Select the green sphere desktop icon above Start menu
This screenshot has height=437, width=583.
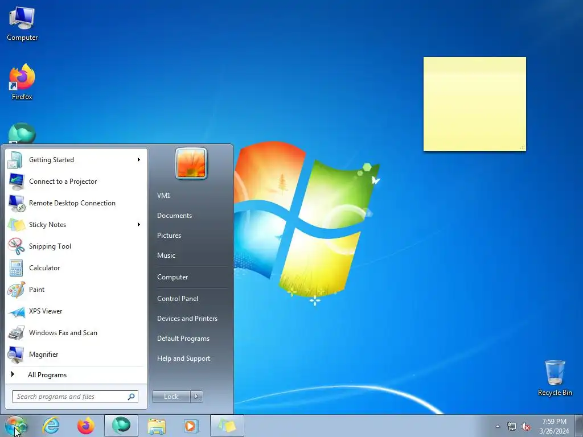22,133
